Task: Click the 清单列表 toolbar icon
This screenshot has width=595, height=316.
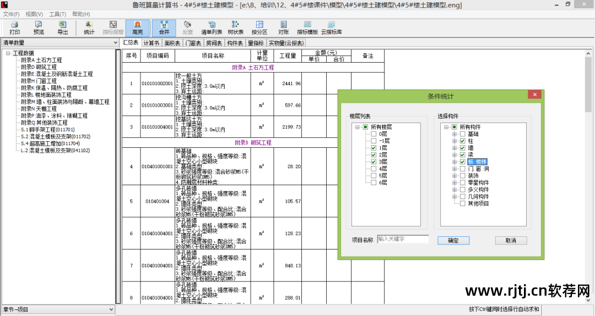Action: coord(212,27)
